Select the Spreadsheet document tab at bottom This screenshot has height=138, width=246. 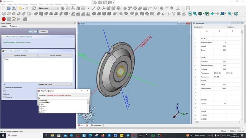click(x=97, y=125)
